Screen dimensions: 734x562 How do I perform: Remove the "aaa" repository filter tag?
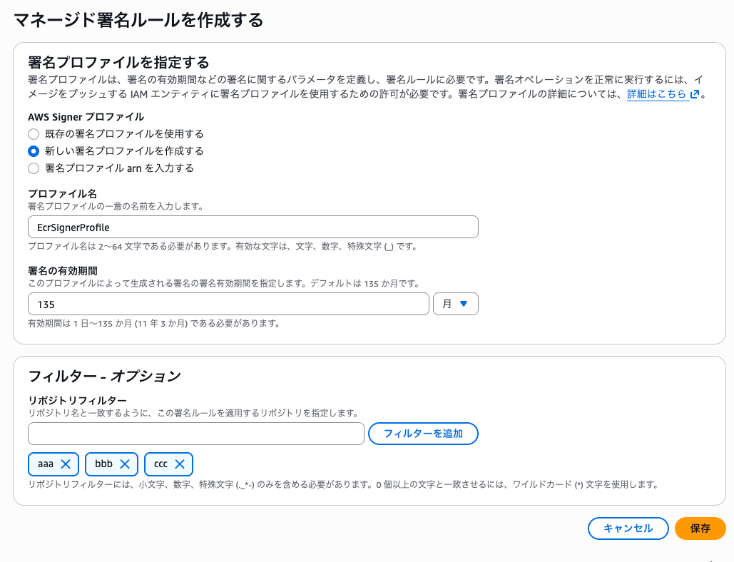pos(67,464)
